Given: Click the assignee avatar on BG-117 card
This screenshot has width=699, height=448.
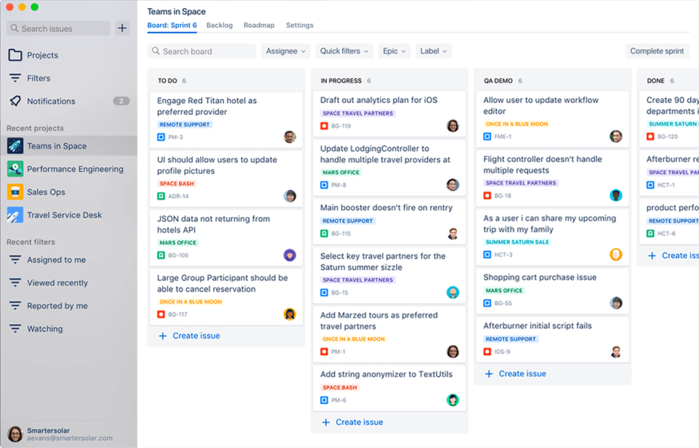Looking at the screenshot, I should click(289, 314).
